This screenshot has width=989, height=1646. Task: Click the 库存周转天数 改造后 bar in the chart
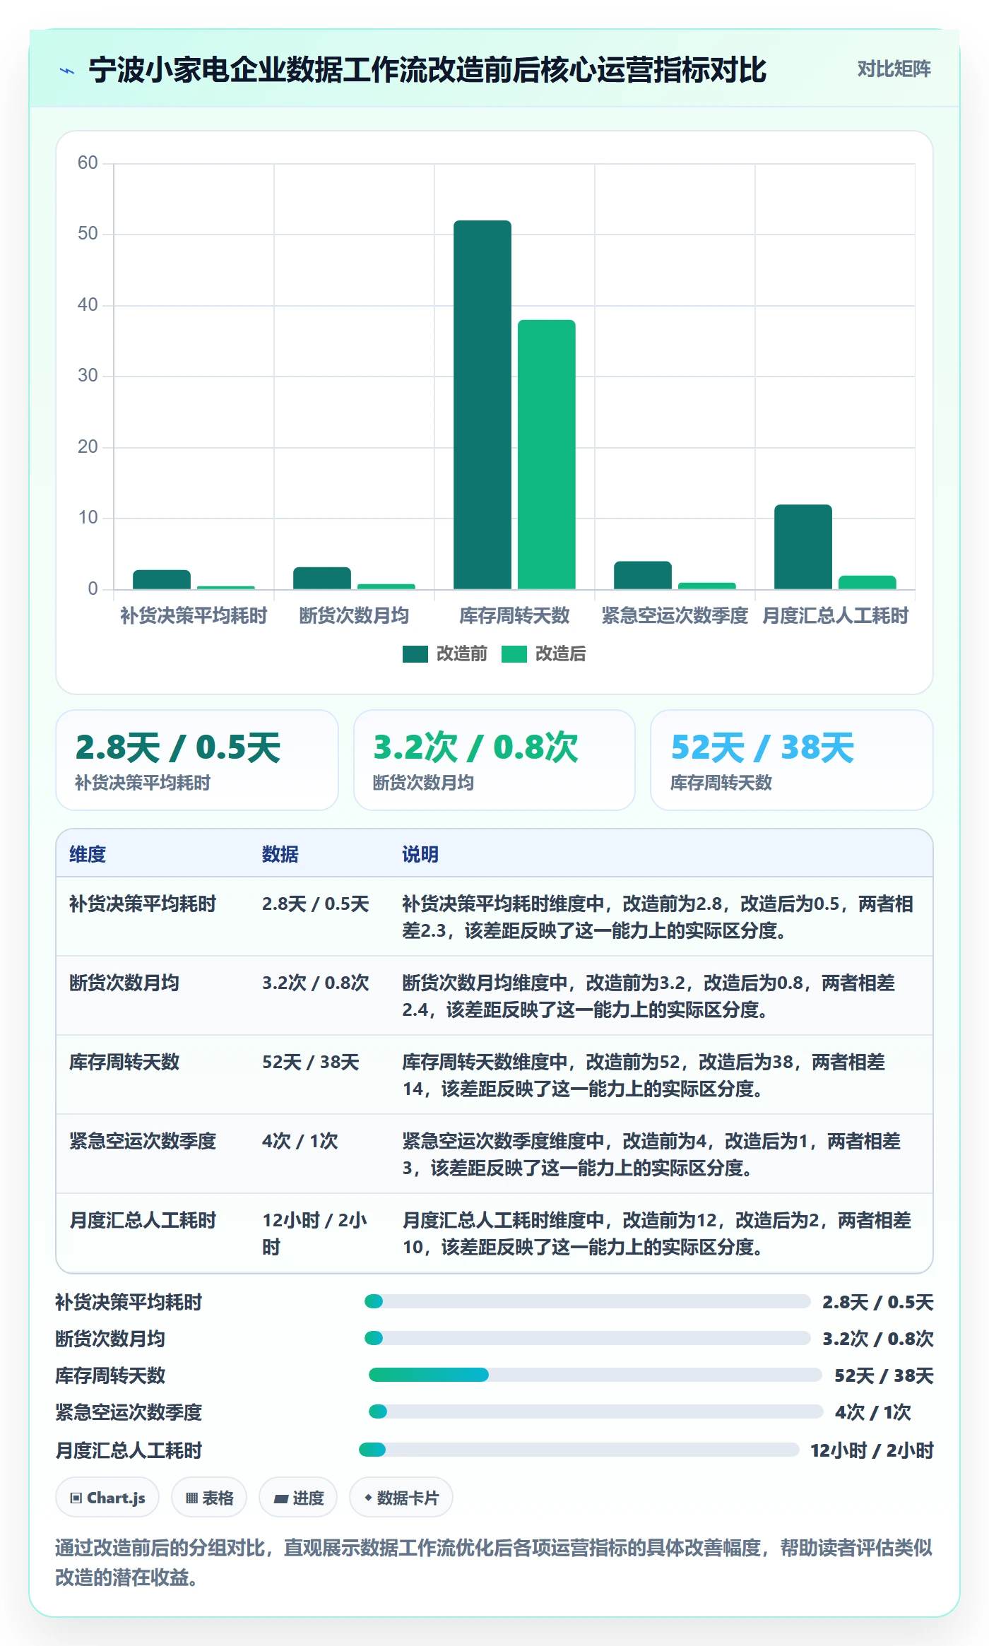click(547, 454)
